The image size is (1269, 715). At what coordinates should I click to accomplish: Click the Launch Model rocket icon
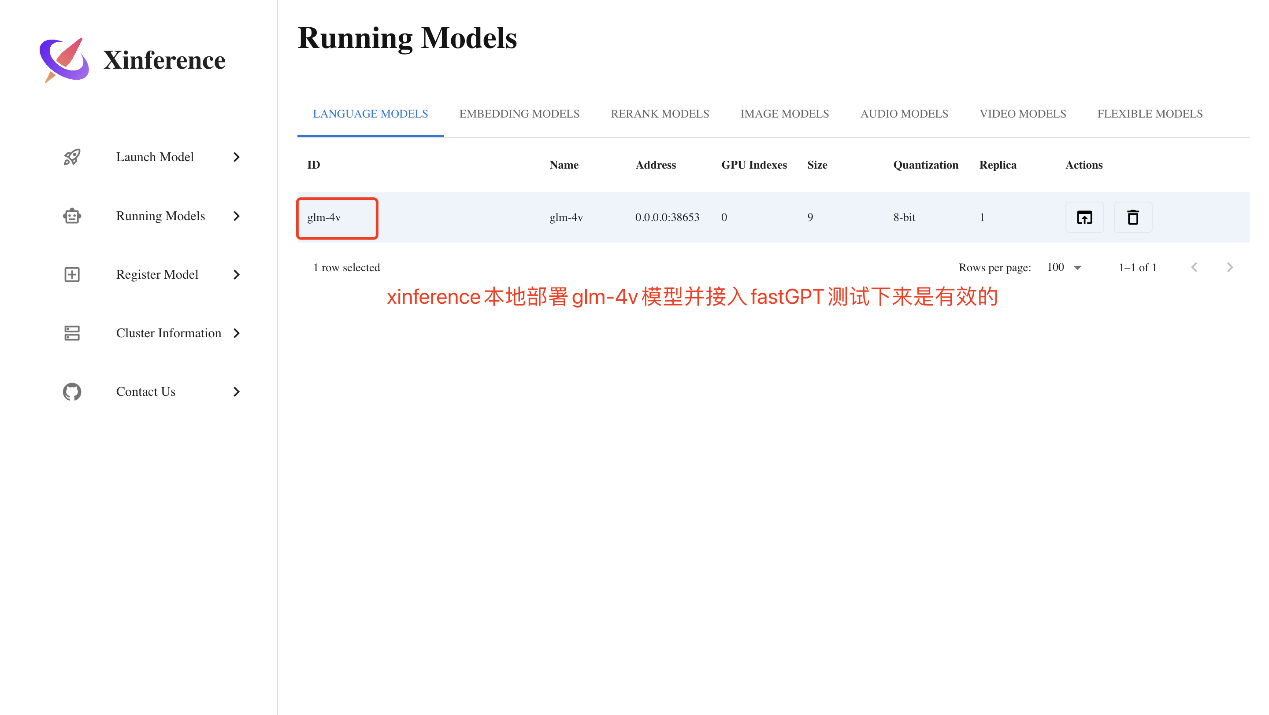(72, 157)
